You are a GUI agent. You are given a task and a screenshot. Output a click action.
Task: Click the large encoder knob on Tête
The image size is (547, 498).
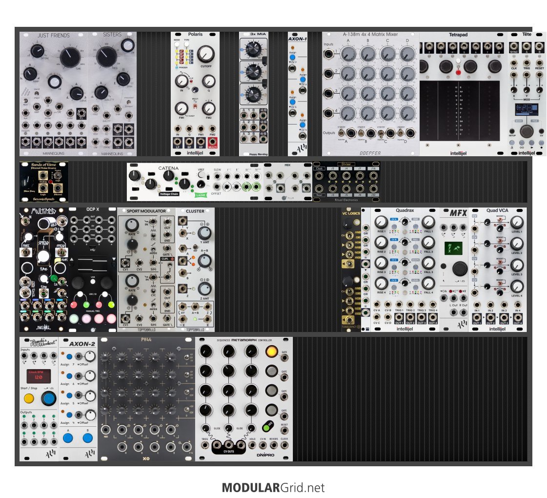tap(527, 131)
